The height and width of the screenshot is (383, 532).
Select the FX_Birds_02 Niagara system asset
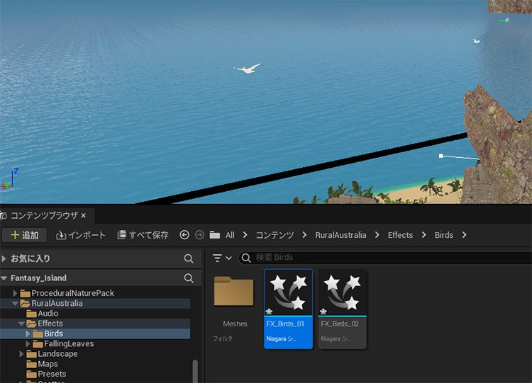(x=343, y=308)
